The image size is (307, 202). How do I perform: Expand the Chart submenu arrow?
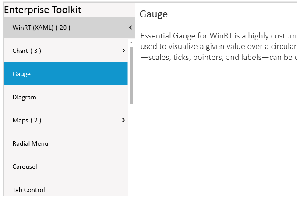click(x=123, y=51)
